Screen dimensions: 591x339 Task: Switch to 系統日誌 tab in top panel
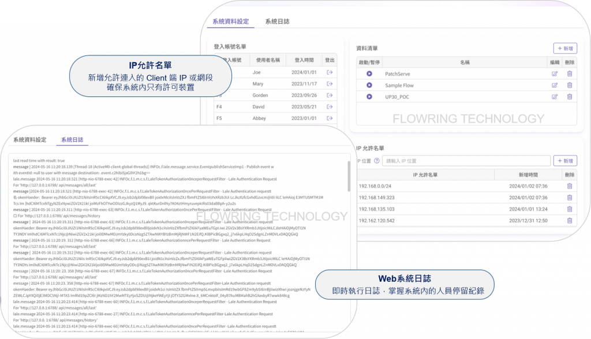pyautogui.click(x=277, y=22)
